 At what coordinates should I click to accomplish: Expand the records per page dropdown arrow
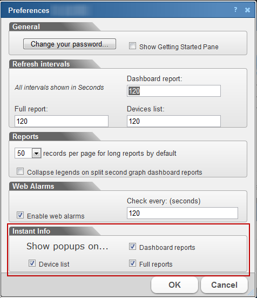coord(37,153)
